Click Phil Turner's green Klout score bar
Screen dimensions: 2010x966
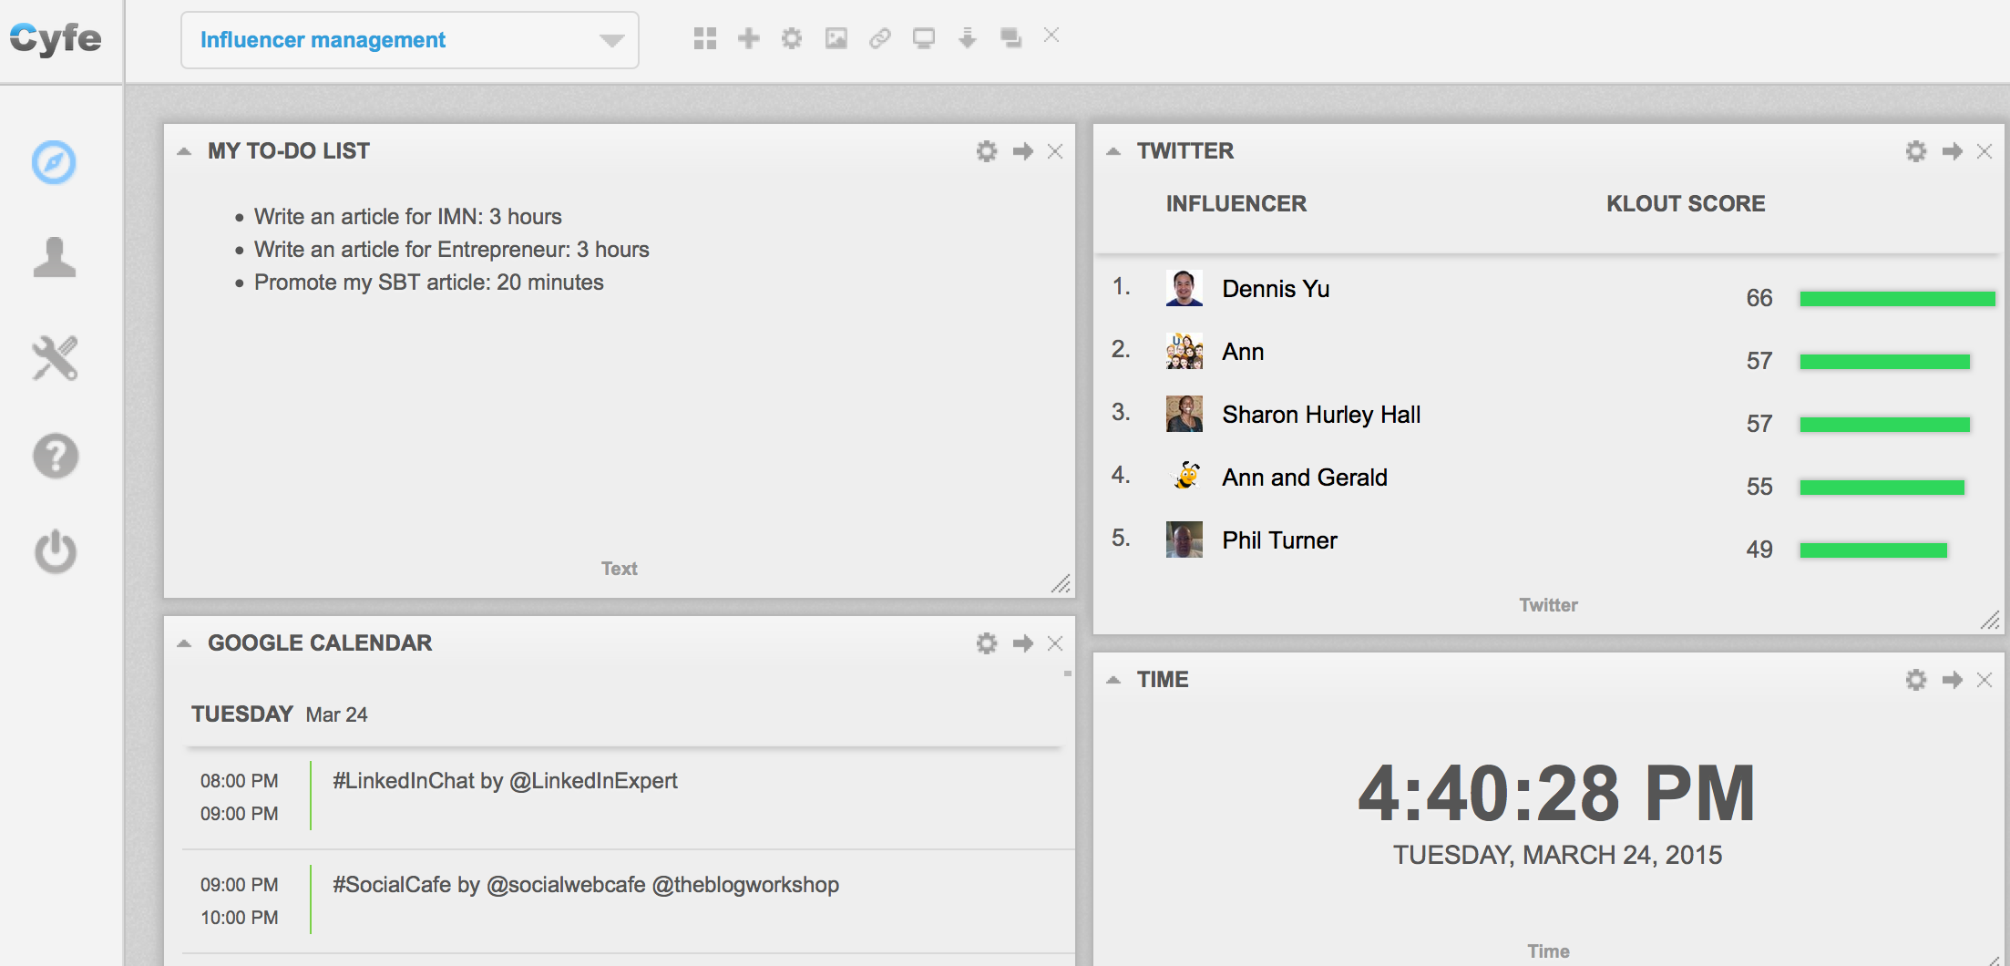1872,550
